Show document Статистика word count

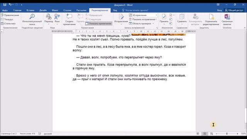tap(8, 24)
